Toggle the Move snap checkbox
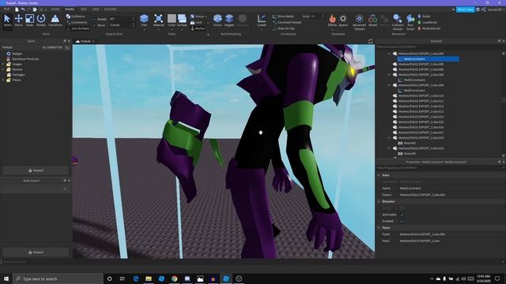This screenshot has height=284, width=506. (95, 25)
